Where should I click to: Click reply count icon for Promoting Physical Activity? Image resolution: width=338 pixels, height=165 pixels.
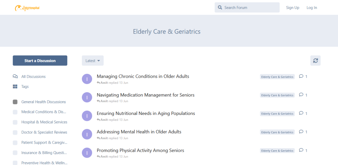[301, 151]
